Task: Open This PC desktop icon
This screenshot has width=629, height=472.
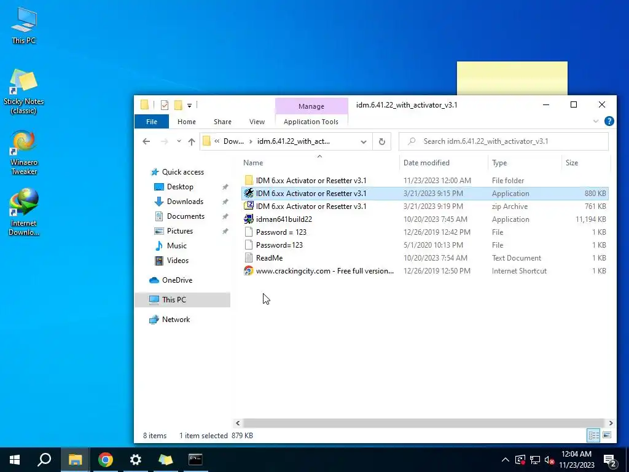Action: (24, 25)
